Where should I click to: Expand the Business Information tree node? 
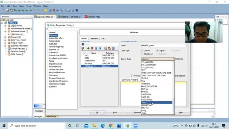(5, 46)
